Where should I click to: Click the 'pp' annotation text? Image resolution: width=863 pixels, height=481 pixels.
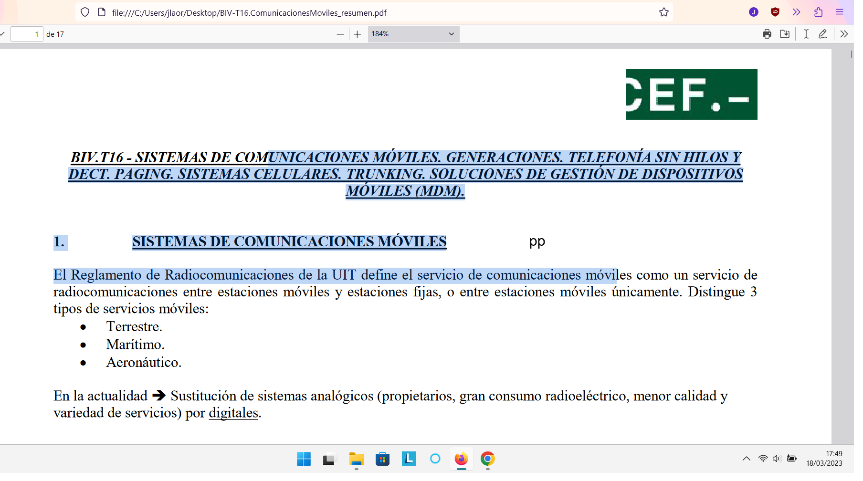(537, 242)
